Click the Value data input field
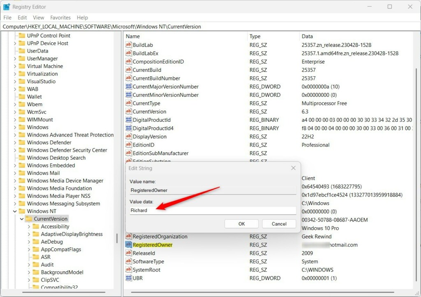Viewport: 421px width, 297px height. tap(213, 210)
